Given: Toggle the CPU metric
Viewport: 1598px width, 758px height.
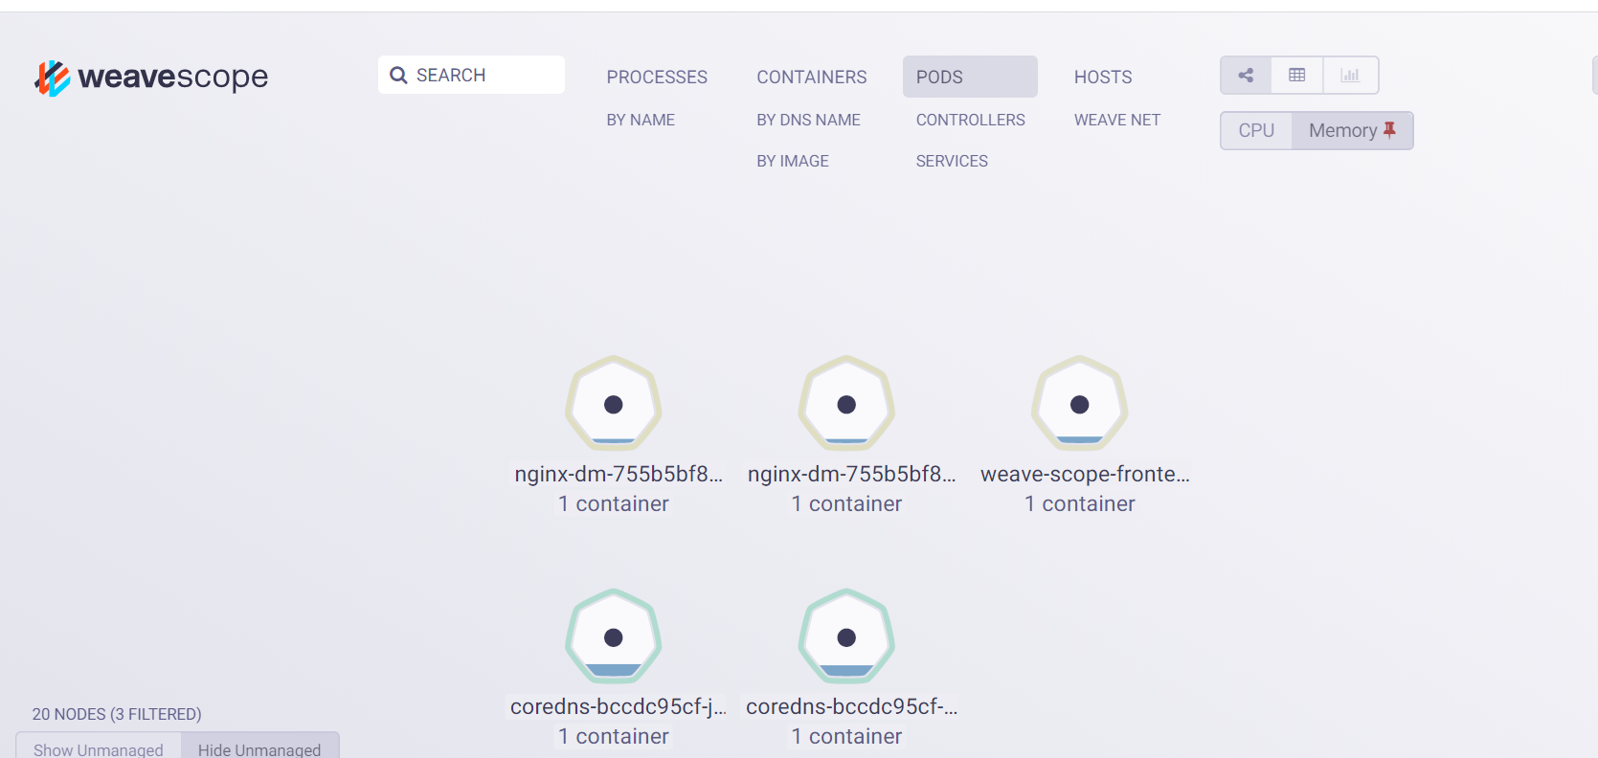Looking at the screenshot, I should pos(1256,130).
